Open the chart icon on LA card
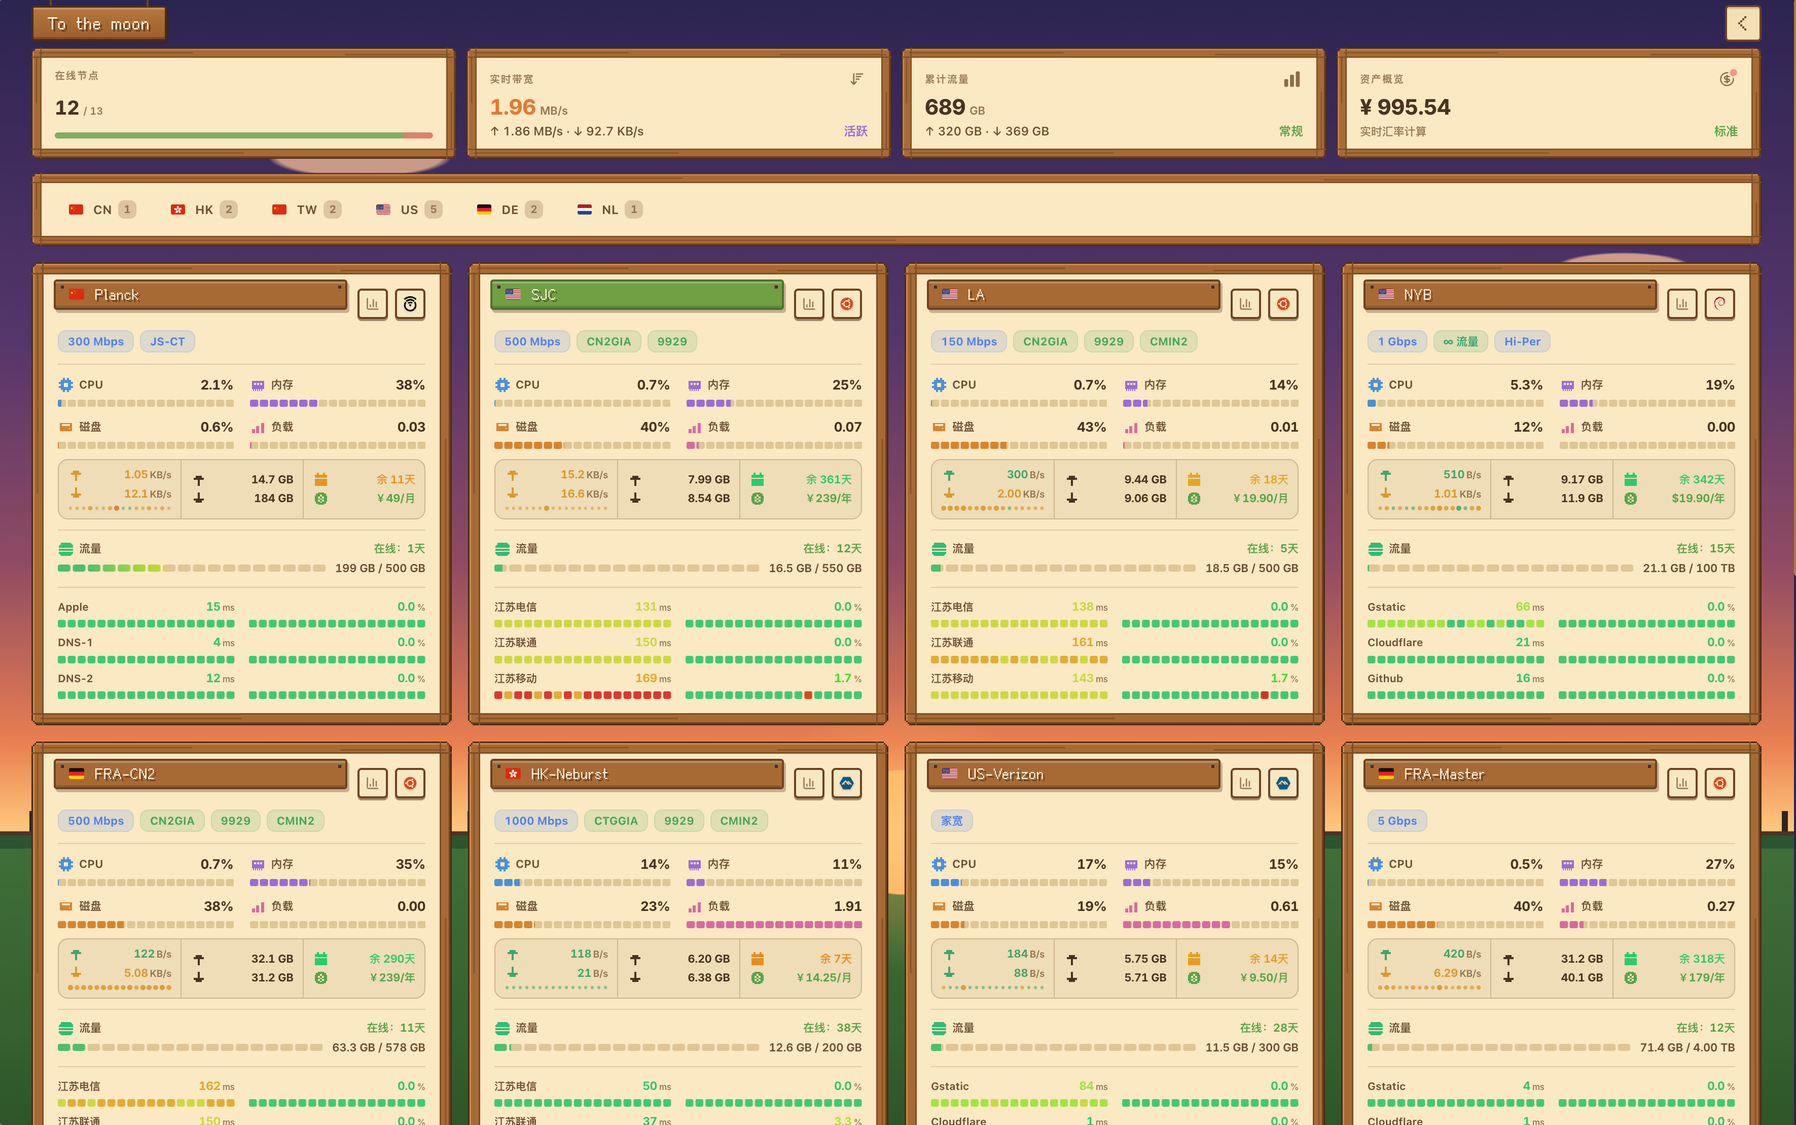 tap(1246, 304)
